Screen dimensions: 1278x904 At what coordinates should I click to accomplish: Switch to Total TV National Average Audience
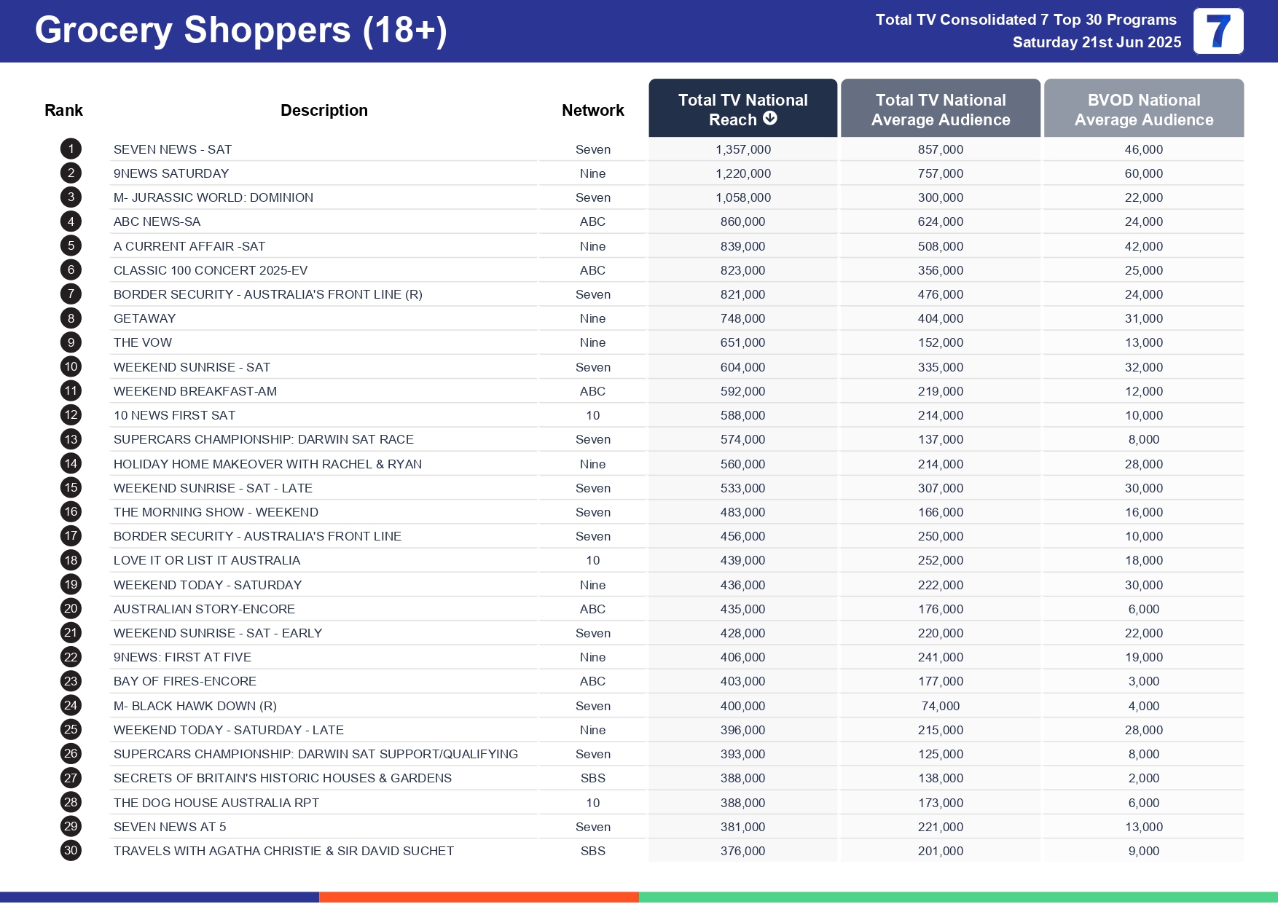click(x=940, y=109)
